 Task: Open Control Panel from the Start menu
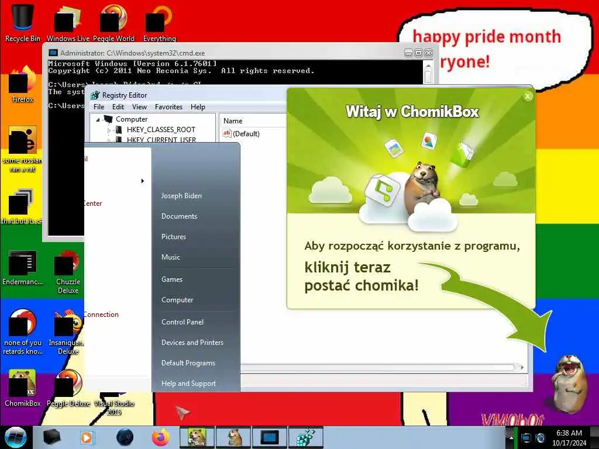click(x=183, y=322)
